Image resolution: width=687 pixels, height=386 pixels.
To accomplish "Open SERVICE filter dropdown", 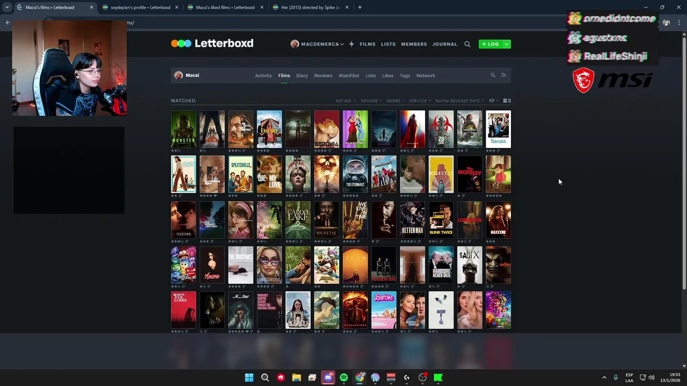I will point(420,101).
